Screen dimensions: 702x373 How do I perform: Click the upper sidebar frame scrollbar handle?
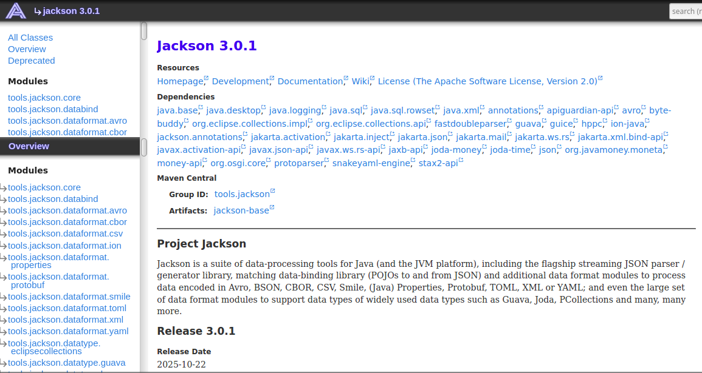point(143,31)
